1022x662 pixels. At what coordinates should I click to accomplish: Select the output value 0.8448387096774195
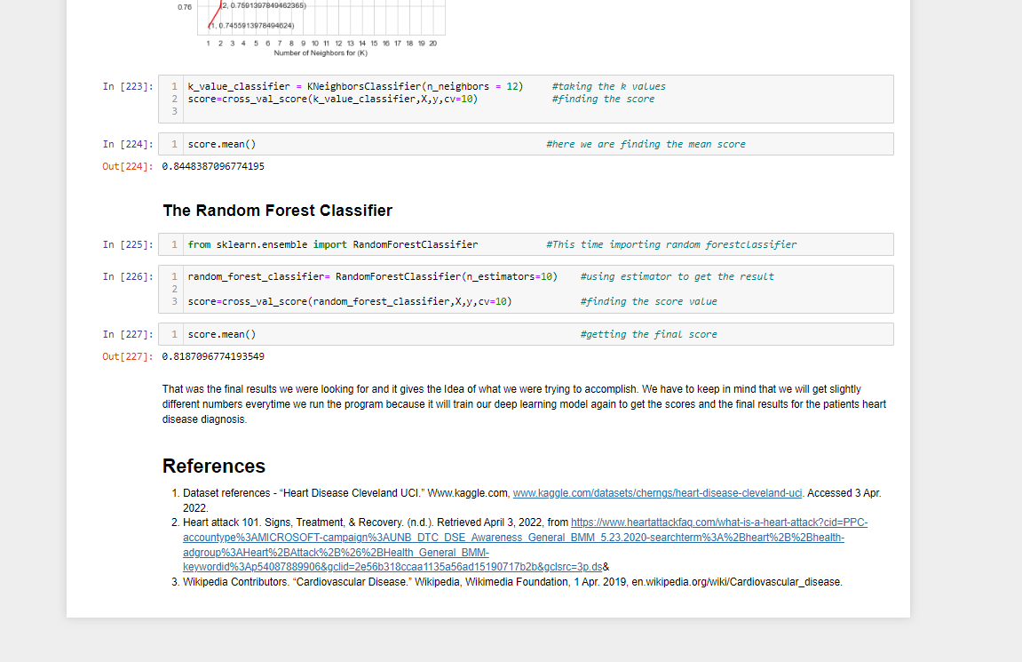(213, 166)
